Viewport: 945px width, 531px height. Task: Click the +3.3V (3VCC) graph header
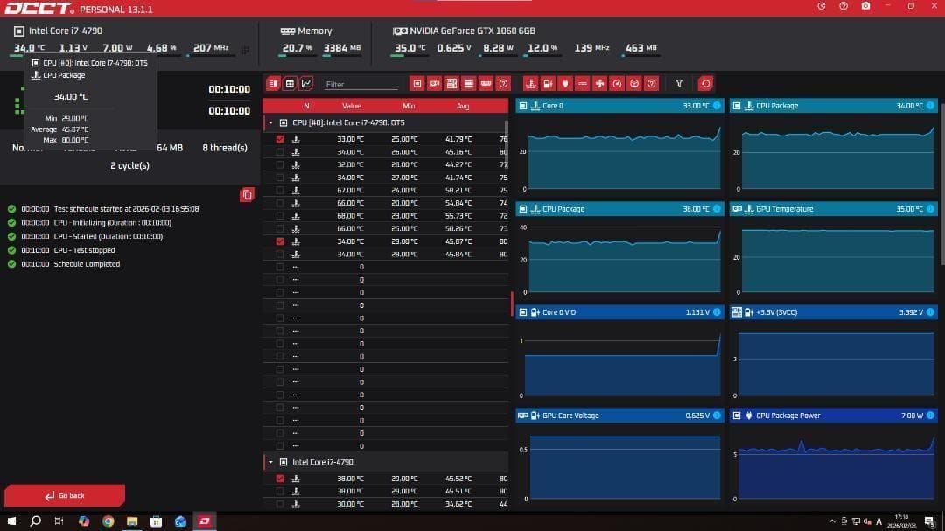[x=834, y=312]
